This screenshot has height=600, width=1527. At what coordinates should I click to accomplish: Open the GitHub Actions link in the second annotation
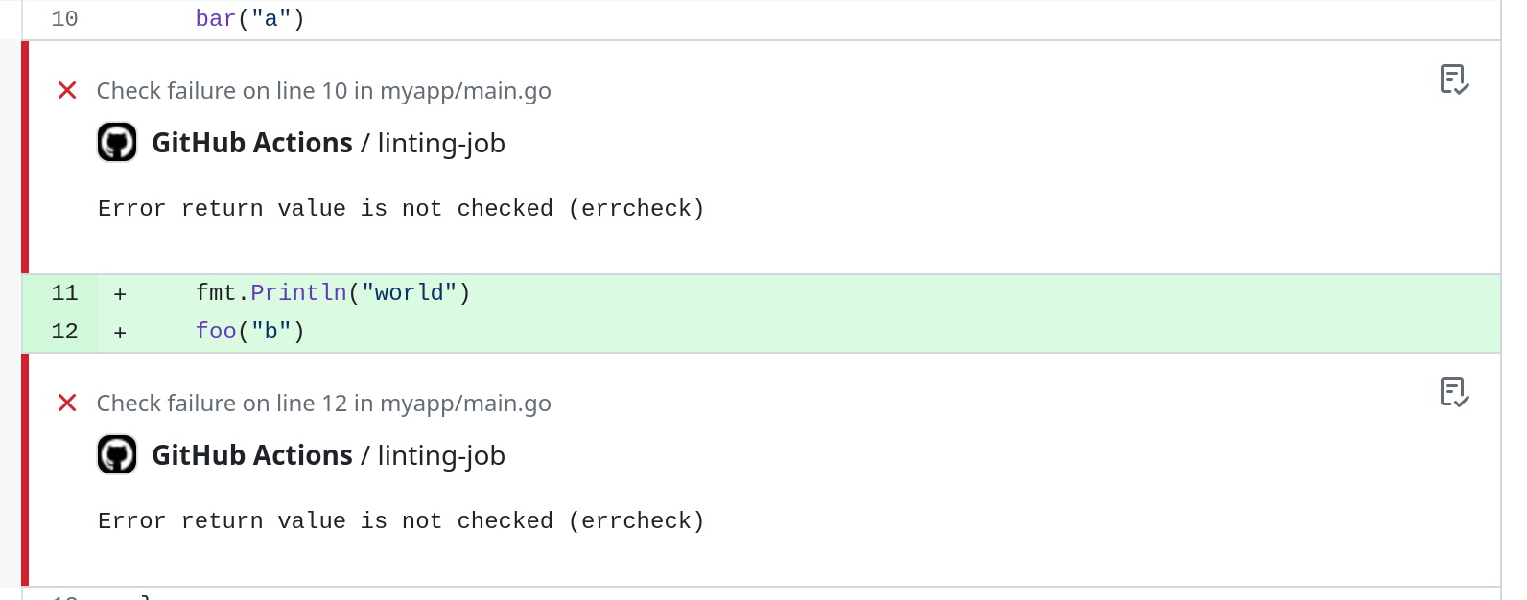252,455
